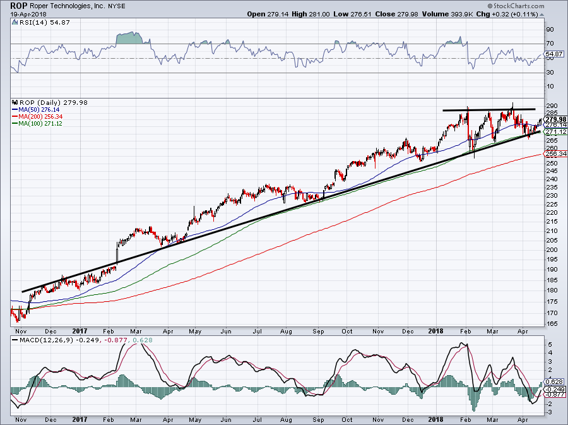Click the Low 276.51 readout
Viewport: 568px width, 425px height.
(352, 14)
